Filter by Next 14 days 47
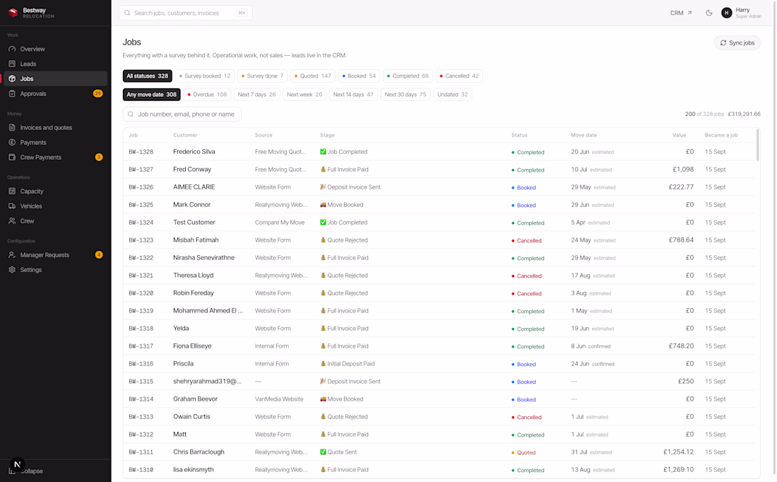The width and height of the screenshot is (777, 482). coord(353,95)
